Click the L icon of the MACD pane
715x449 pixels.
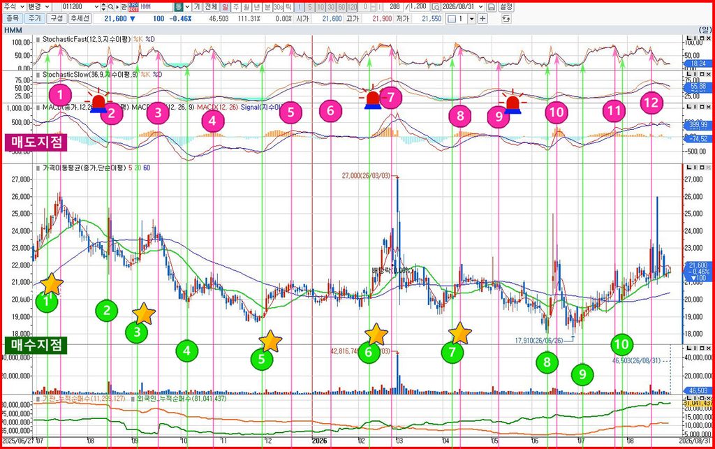(689, 107)
